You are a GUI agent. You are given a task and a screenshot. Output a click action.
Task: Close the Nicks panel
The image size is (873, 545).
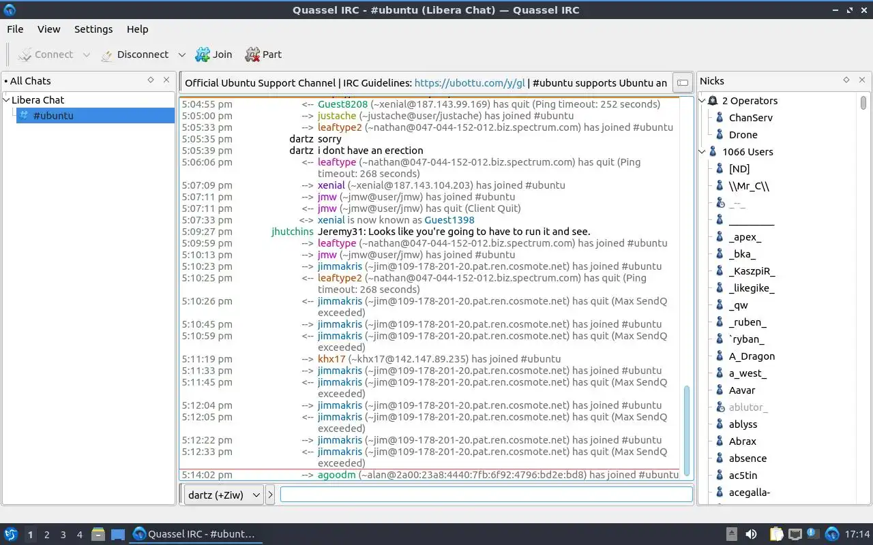862,80
